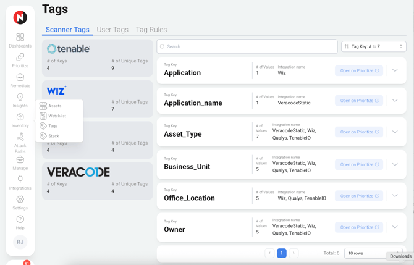
Task: Choose Assets from the Inventory flyout
Action: click(x=54, y=106)
